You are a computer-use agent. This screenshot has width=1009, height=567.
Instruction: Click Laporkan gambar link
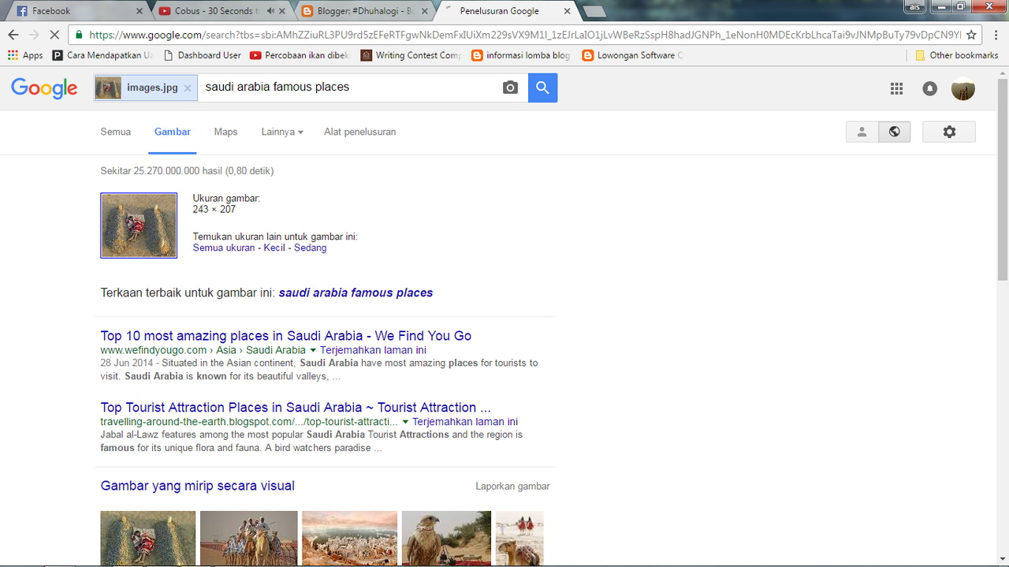click(x=512, y=487)
